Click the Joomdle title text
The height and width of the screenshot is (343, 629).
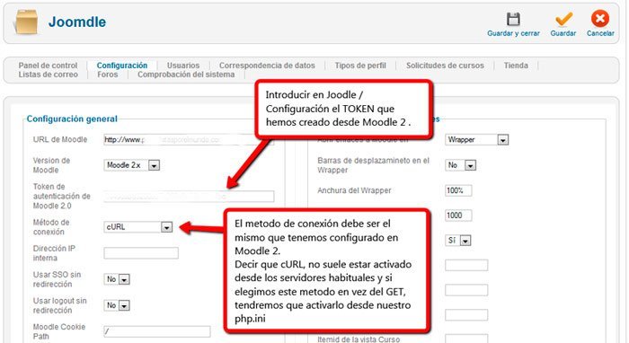[x=77, y=22]
